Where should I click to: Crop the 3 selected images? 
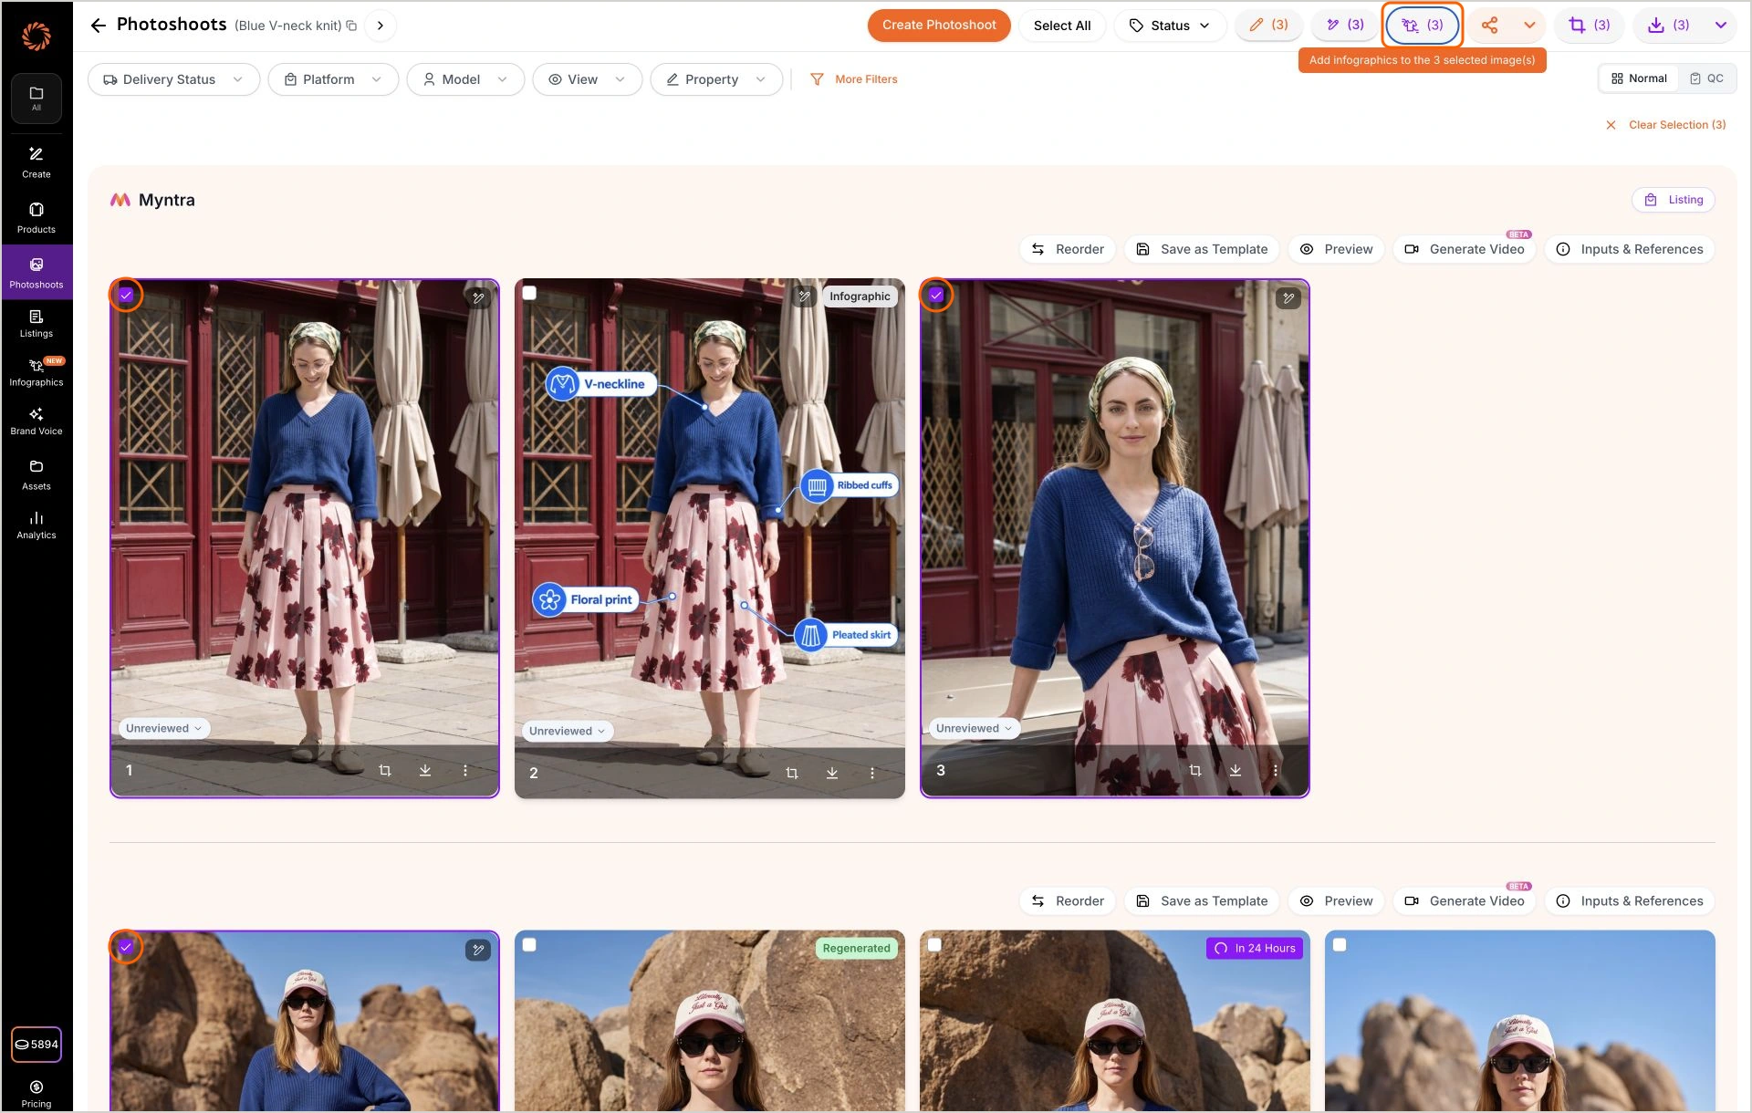click(1589, 26)
